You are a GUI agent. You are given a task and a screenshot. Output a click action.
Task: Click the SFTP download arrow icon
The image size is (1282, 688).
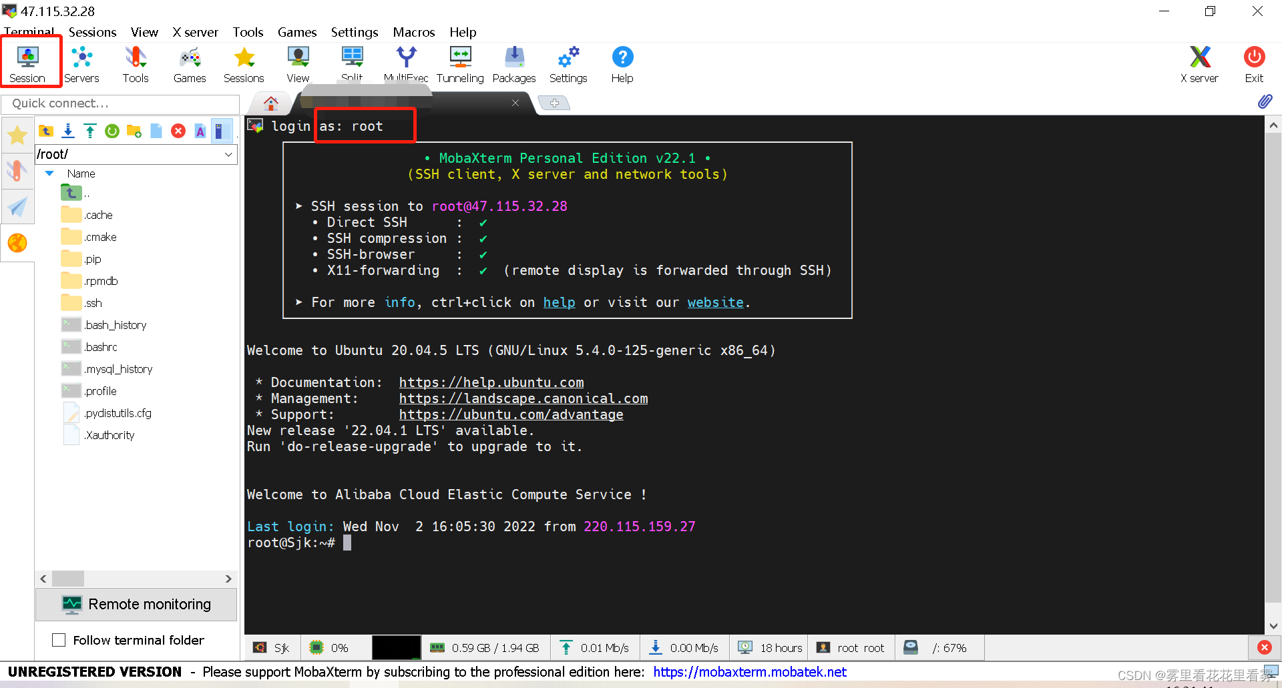(68, 131)
